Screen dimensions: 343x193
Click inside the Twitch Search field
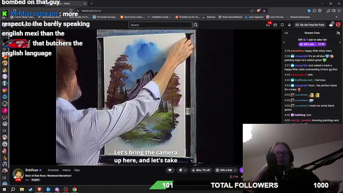160,25
